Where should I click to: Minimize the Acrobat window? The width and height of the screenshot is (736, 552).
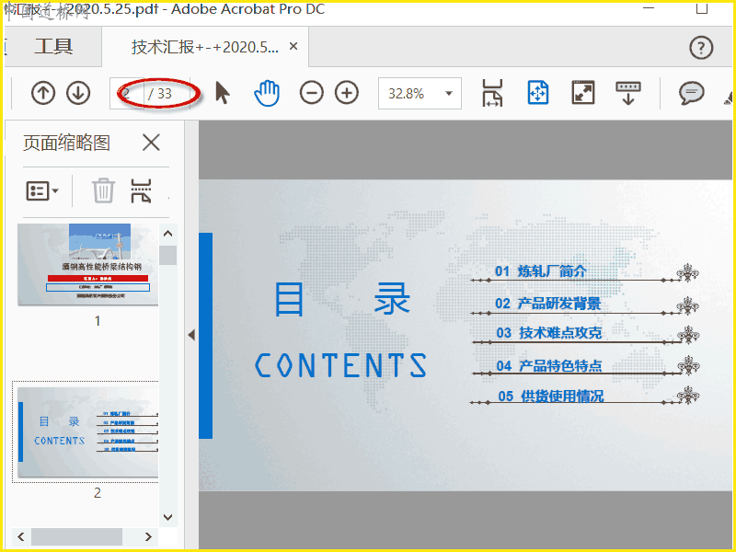(649, 8)
